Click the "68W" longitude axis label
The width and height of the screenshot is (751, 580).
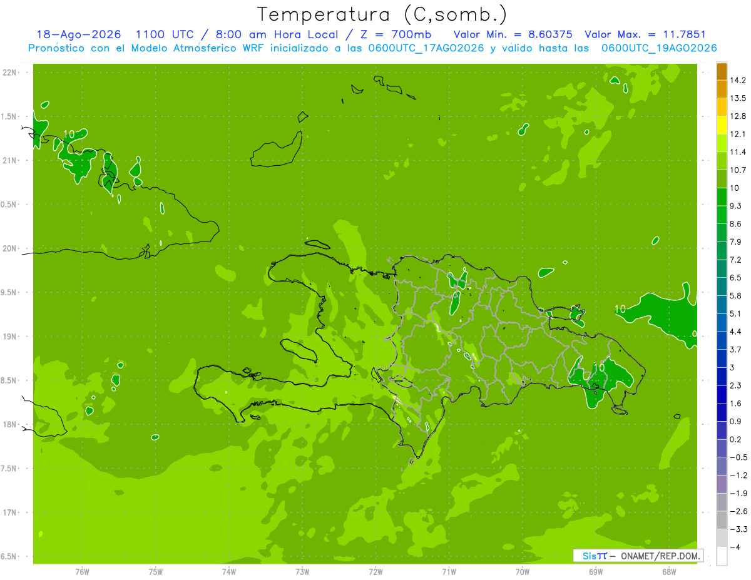[669, 571]
